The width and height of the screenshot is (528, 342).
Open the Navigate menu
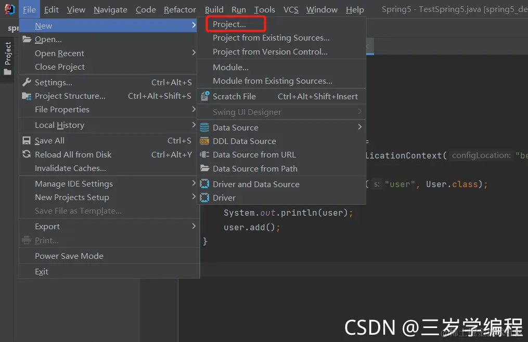point(110,10)
